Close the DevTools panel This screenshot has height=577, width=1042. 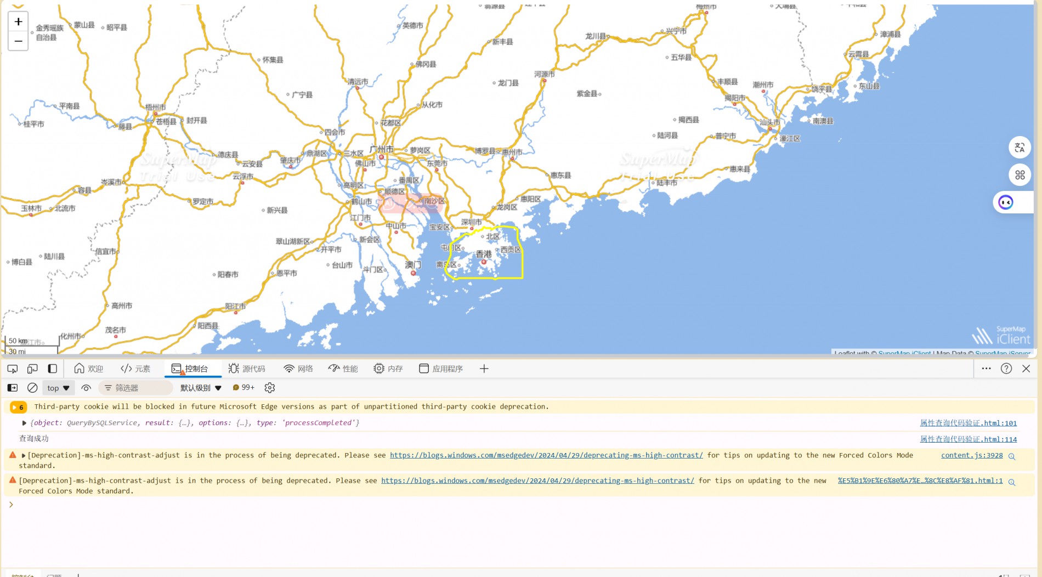pos(1026,369)
